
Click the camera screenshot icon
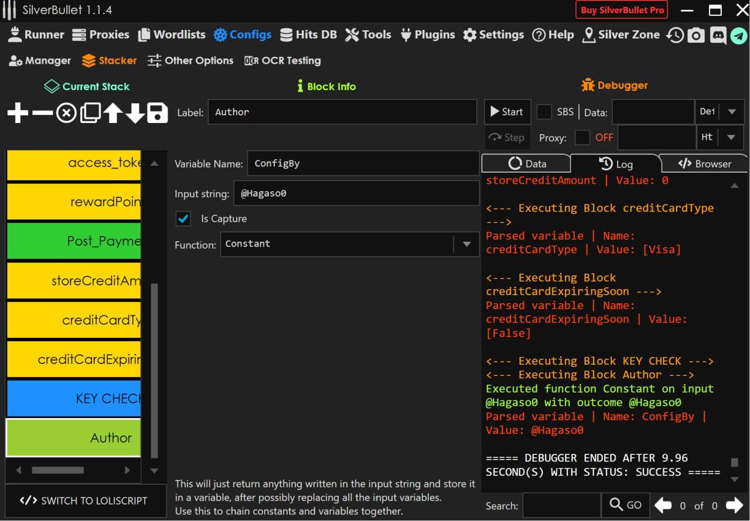pos(696,35)
